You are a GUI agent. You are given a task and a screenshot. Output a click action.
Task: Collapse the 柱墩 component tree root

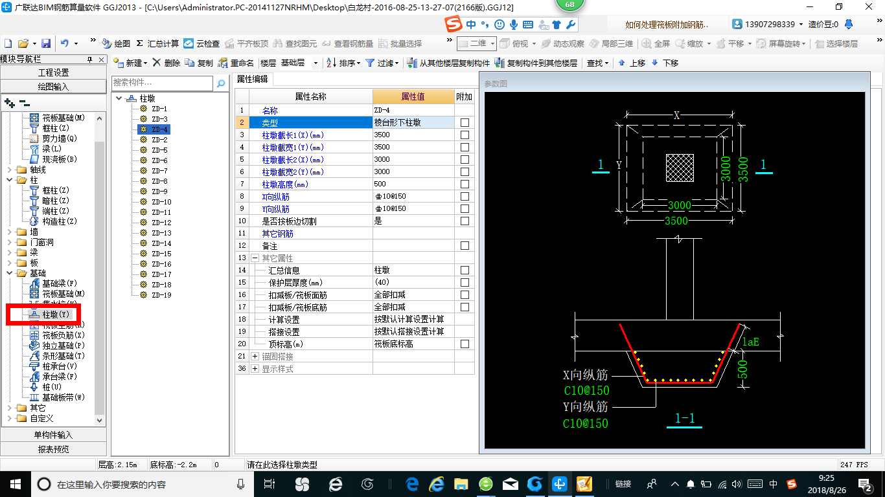point(119,98)
